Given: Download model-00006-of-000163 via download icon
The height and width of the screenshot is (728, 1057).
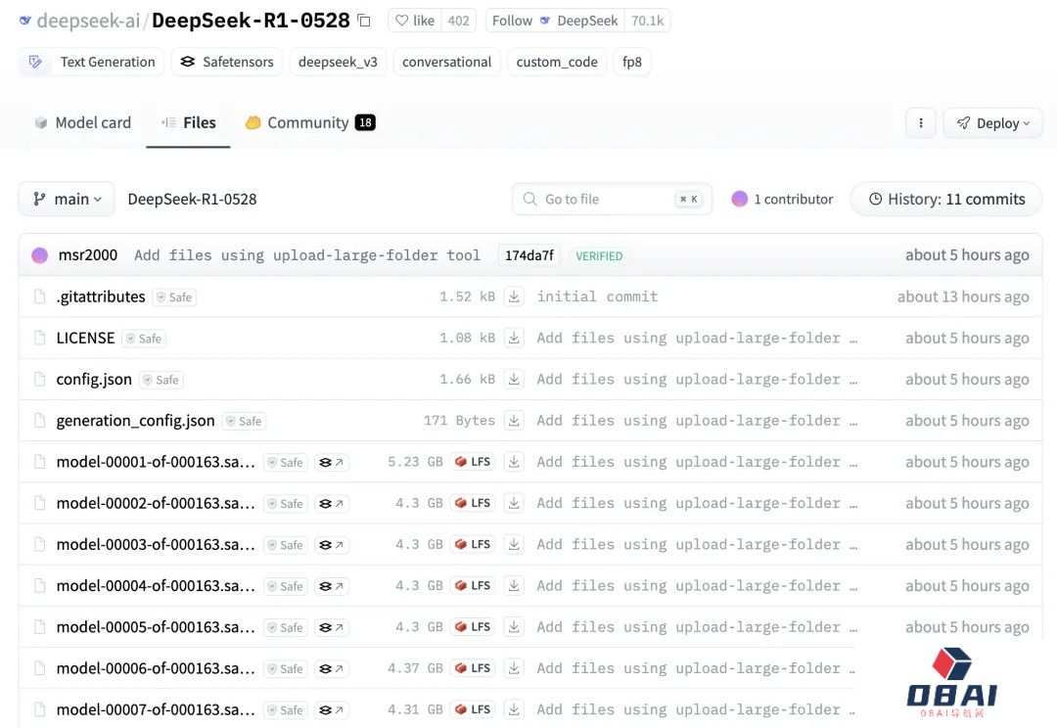Looking at the screenshot, I should [514, 668].
